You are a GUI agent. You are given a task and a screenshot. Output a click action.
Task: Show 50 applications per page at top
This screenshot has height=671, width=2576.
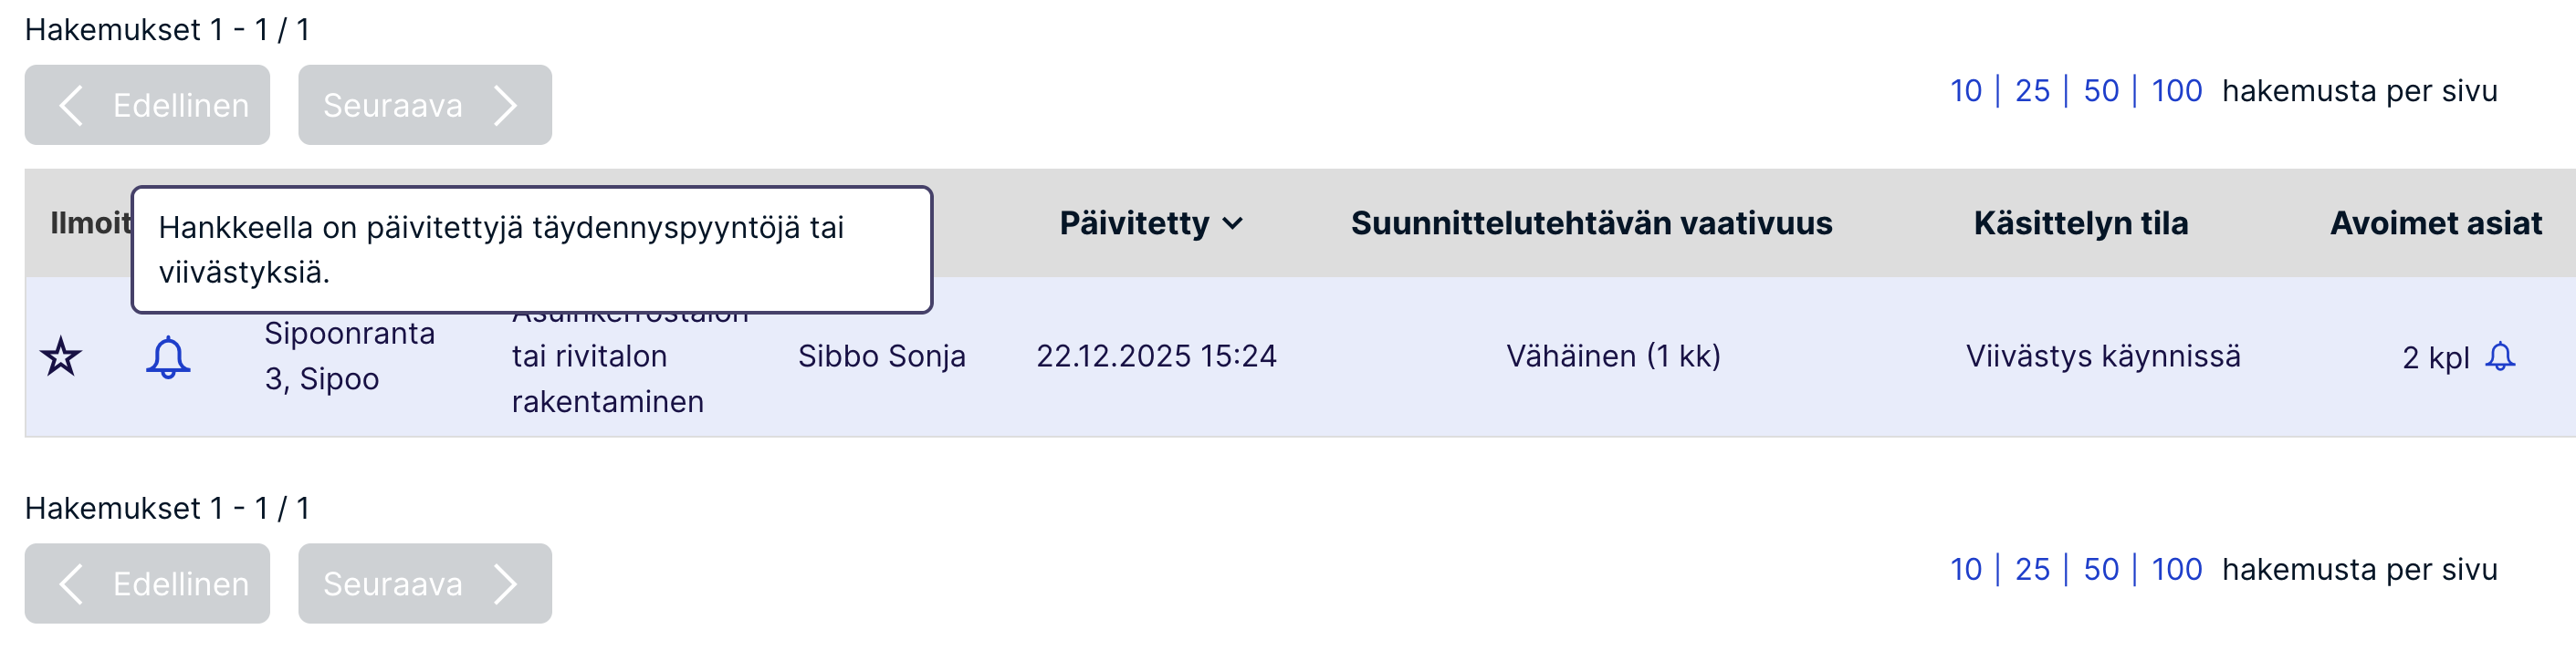pyautogui.click(x=2100, y=91)
